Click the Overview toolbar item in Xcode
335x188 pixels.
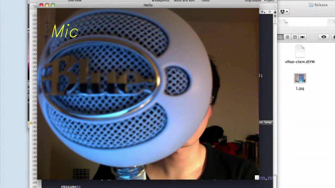(75, 1)
